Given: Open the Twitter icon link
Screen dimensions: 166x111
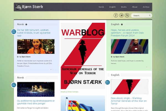Looking at the screenshot, I should click(x=121, y=16).
